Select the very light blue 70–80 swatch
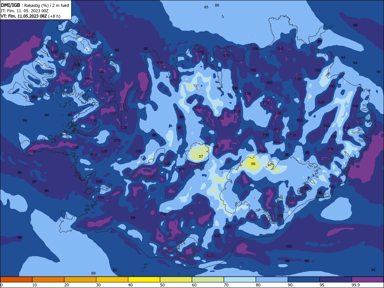The image size is (384, 288). coord(240,280)
